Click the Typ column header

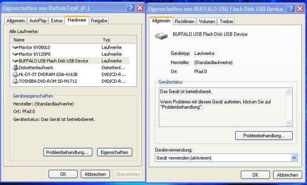click(114, 40)
